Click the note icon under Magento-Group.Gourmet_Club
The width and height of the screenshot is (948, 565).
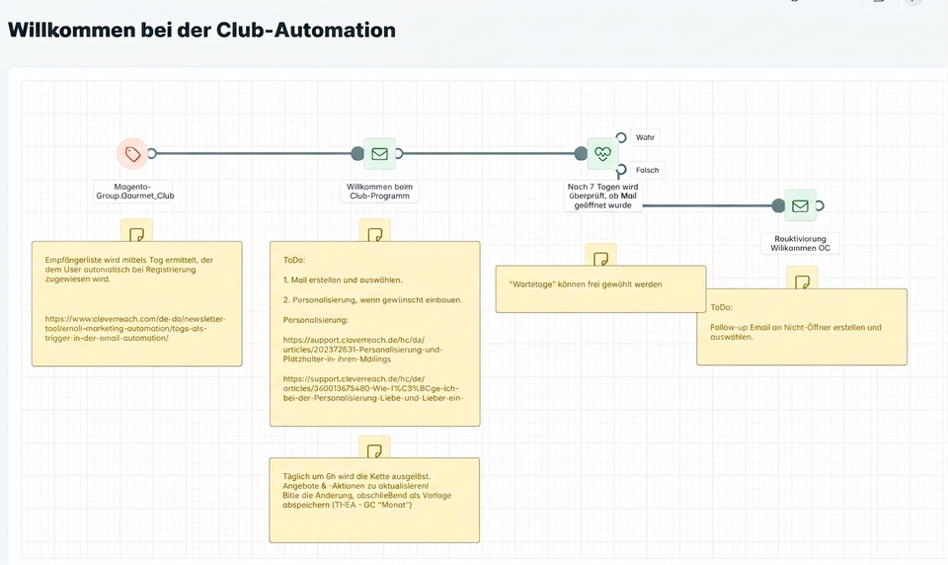136,233
